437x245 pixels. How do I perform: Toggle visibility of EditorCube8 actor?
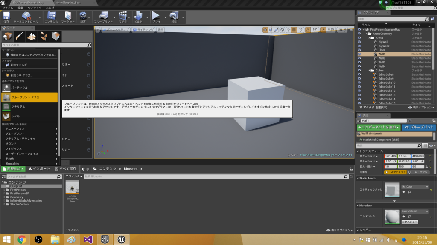359,74
